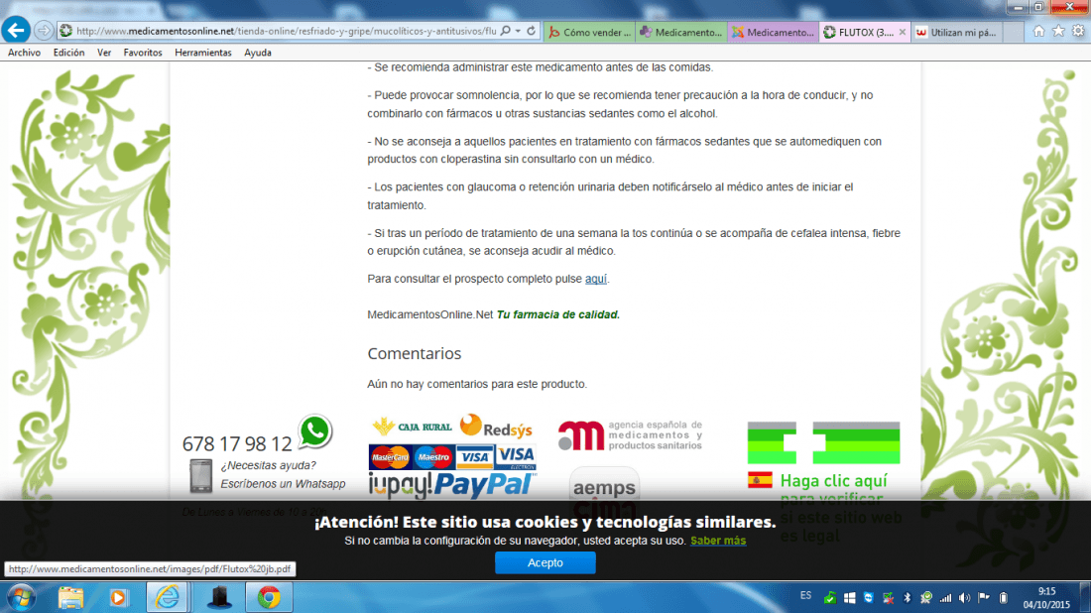
Task: Open Favorites star icon
Action: coord(1058,32)
